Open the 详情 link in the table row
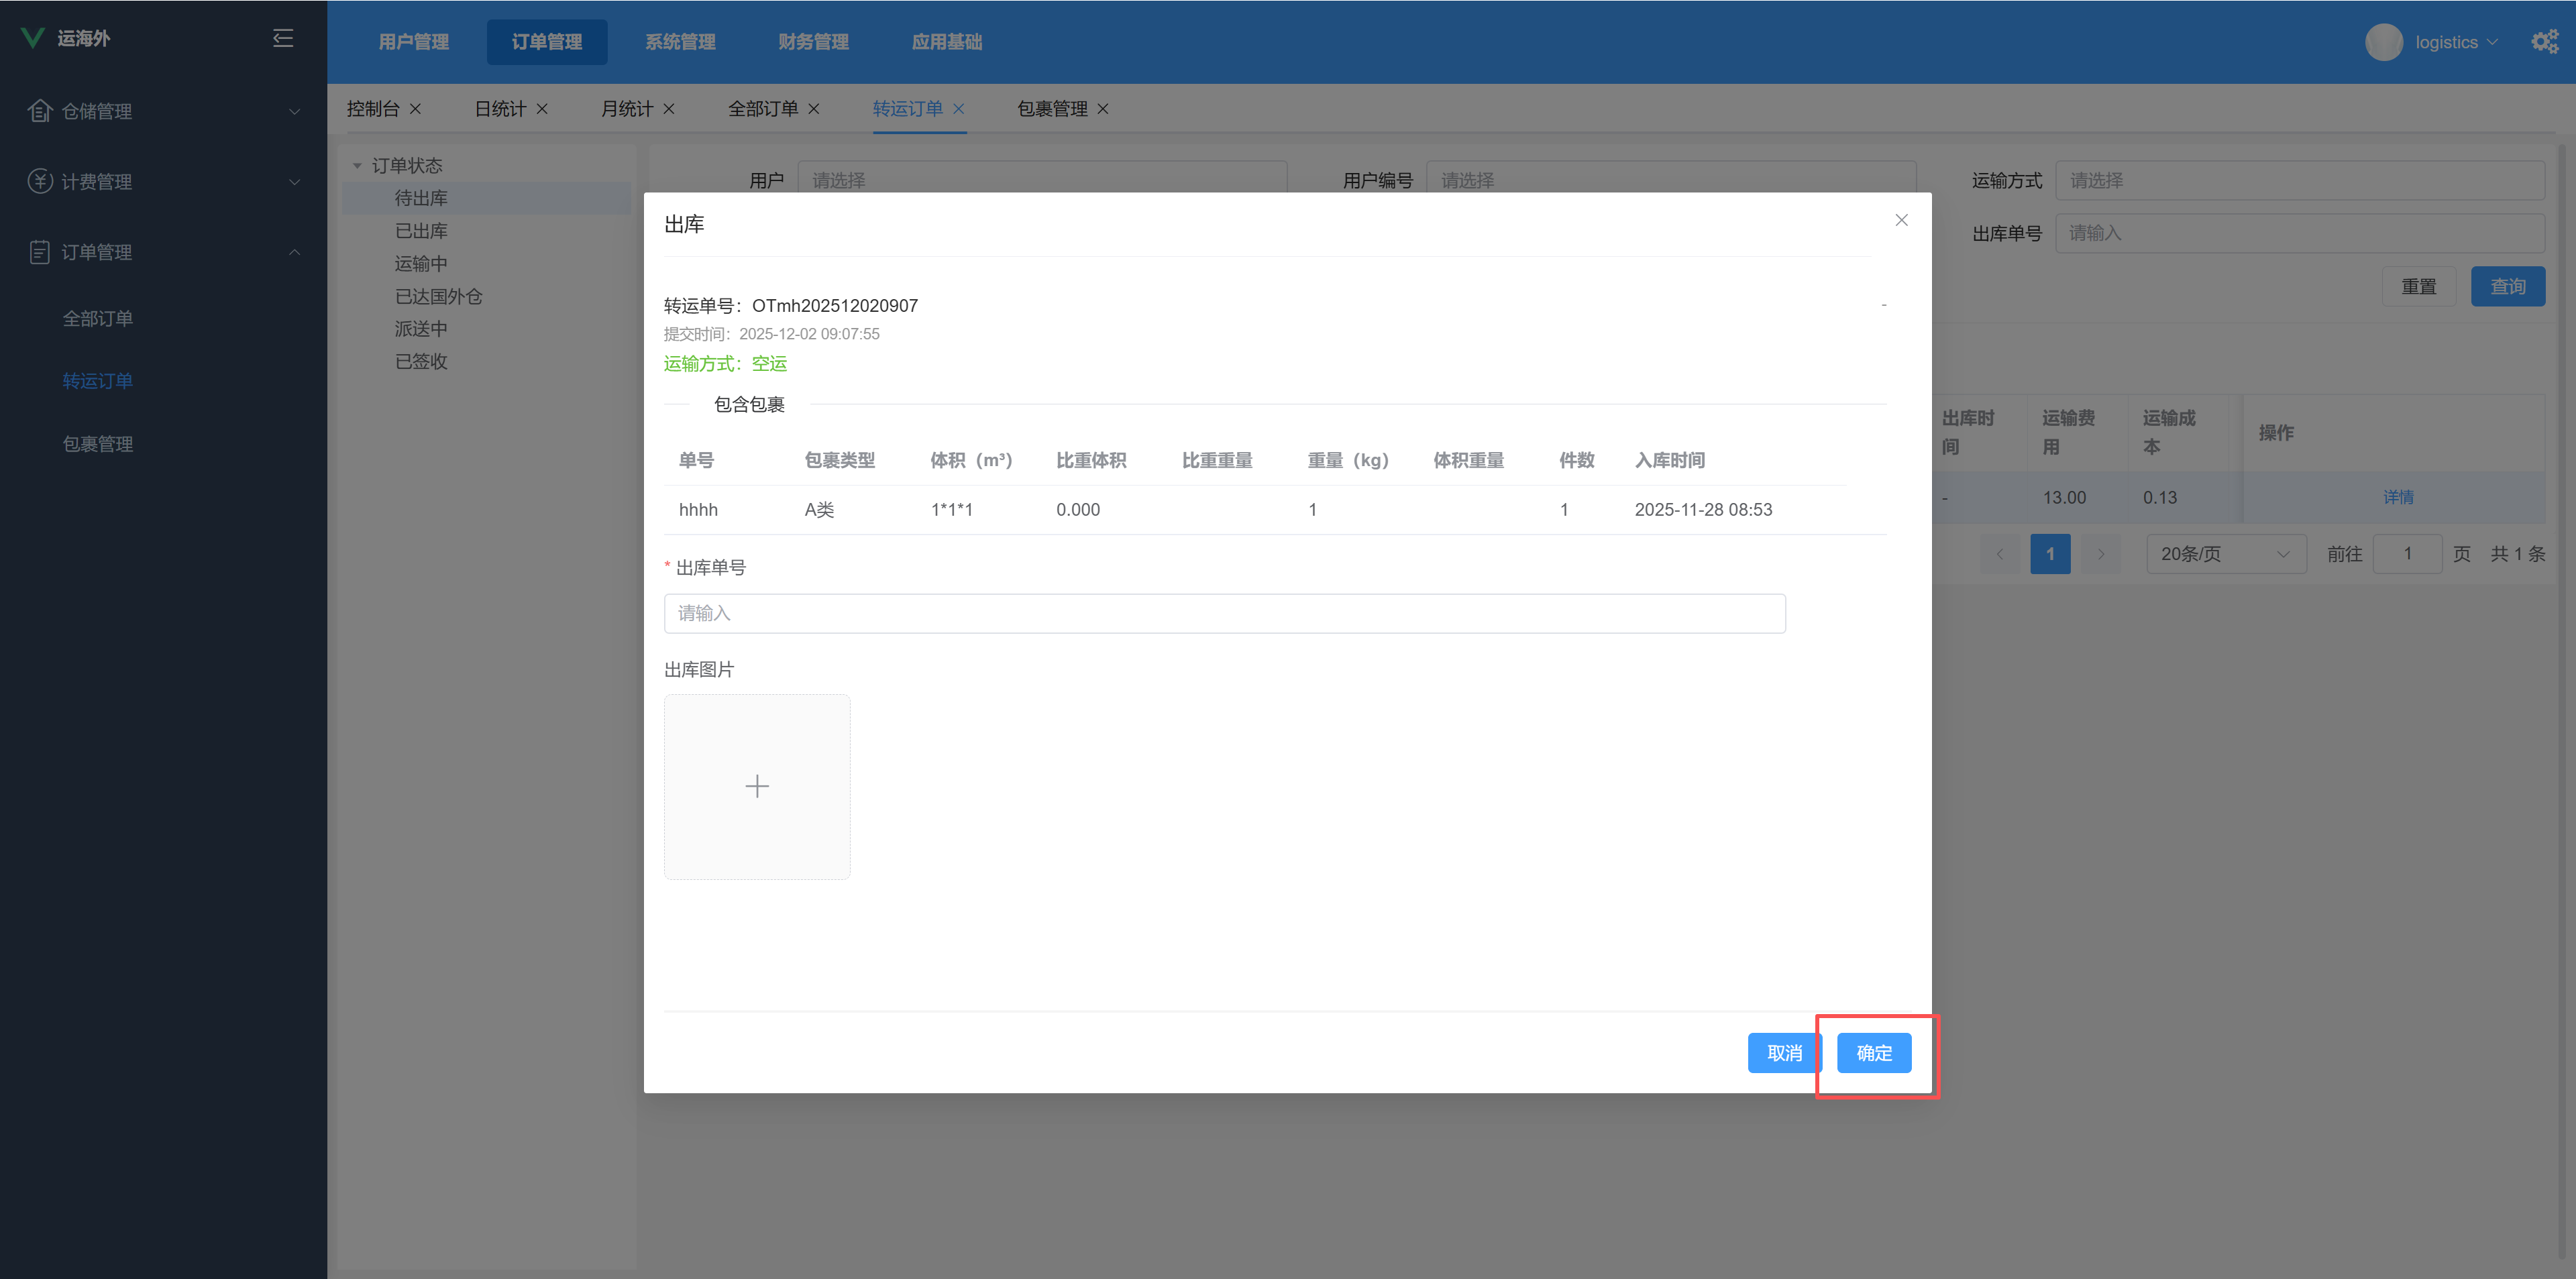Viewport: 2576px width, 1279px height. pos(2397,497)
